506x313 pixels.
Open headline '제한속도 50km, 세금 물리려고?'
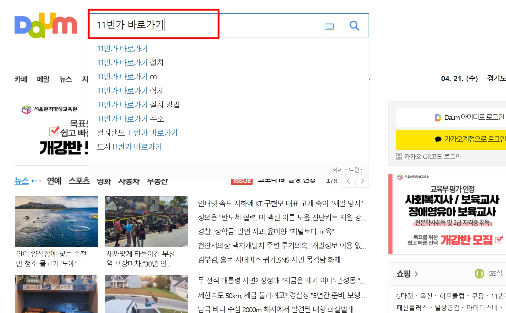click(x=282, y=295)
